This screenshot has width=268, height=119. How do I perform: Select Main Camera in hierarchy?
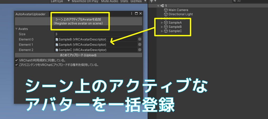point(178,10)
